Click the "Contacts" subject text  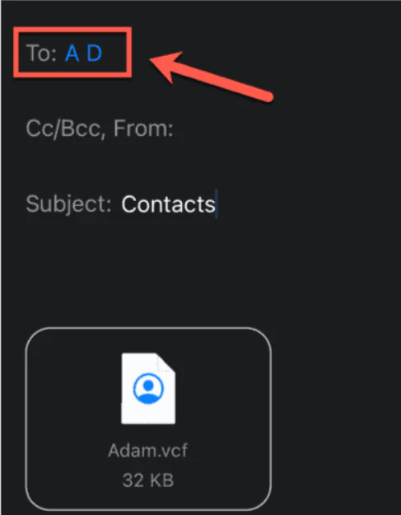coord(168,204)
